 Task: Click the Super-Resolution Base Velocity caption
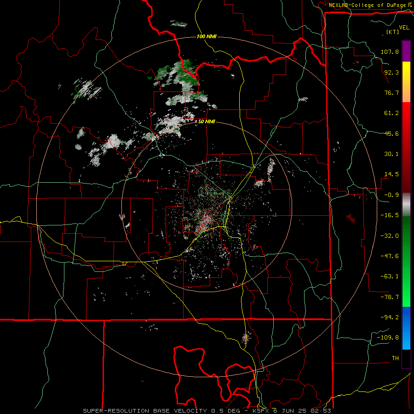[207, 411]
